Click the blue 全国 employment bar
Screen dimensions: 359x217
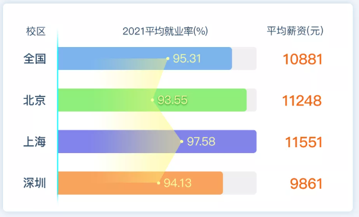coord(145,58)
